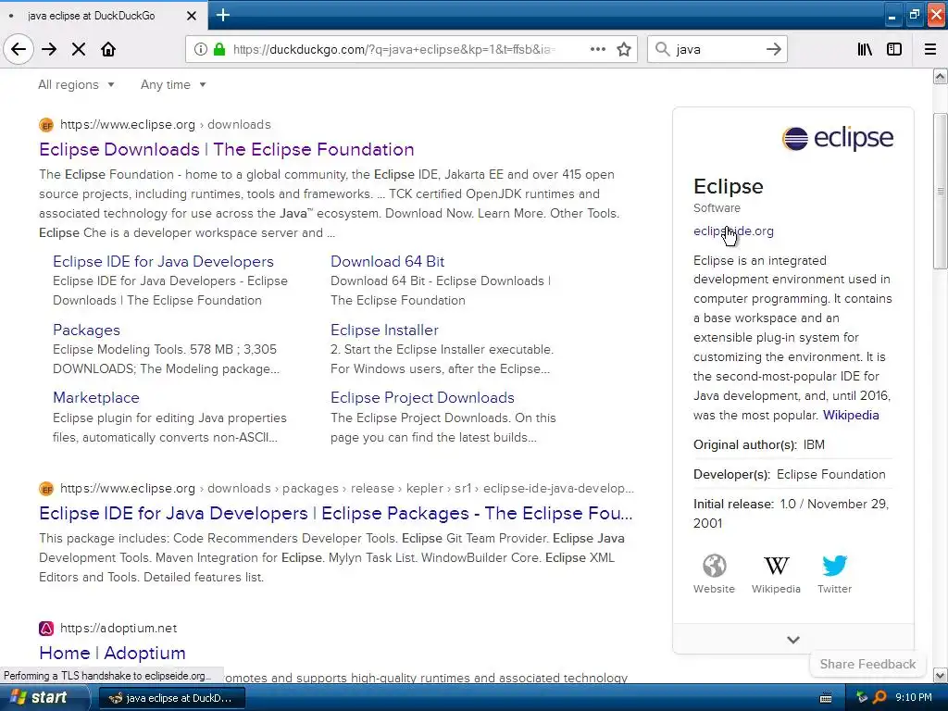Viewport: 948px width, 711px height.
Task: Open Eclipse IDE for Java Developers | Eclipse Packages result
Action: (x=335, y=513)
